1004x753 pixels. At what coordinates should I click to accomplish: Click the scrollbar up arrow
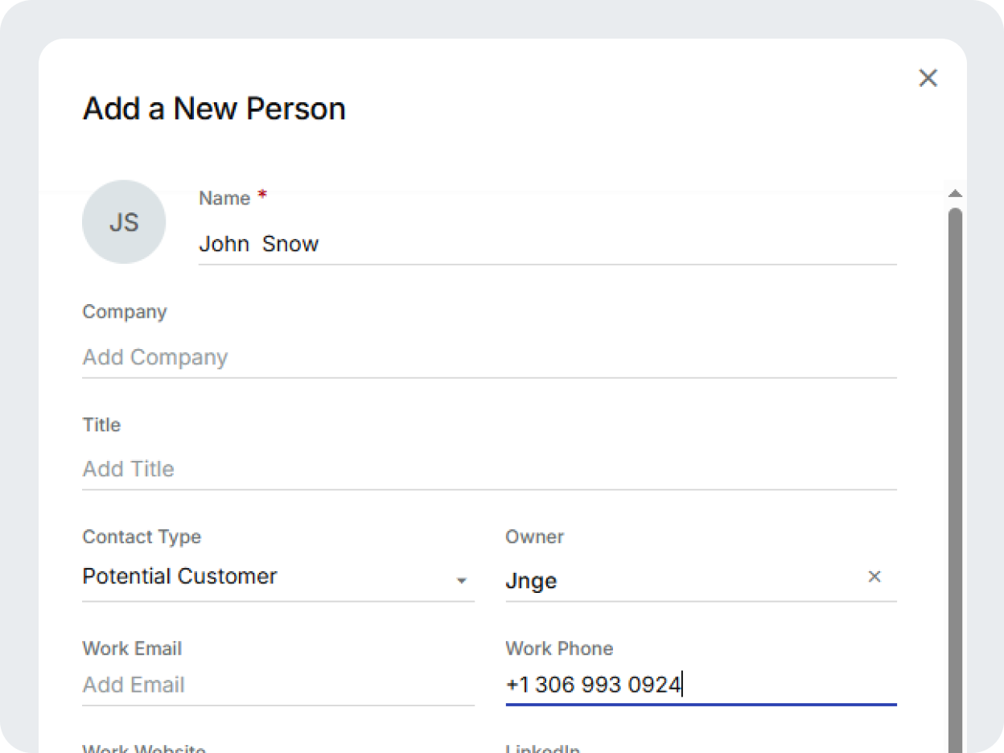(x=955, y=194)
